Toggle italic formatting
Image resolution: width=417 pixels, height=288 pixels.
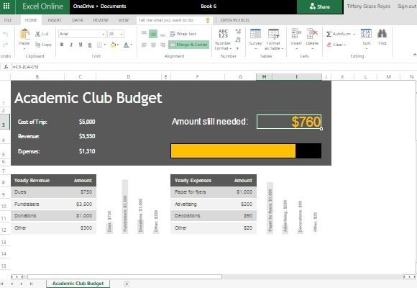pos(71,45)
